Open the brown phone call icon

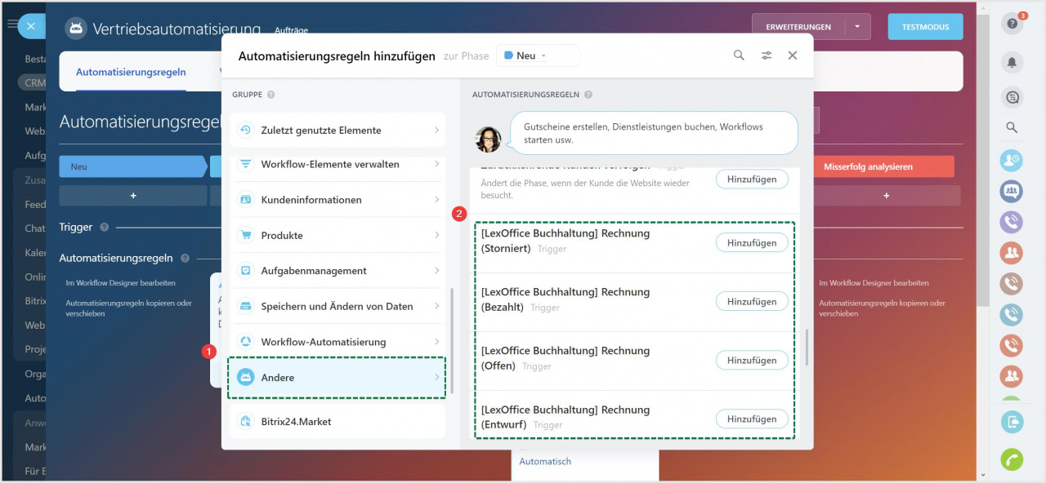pos(1012,283)
